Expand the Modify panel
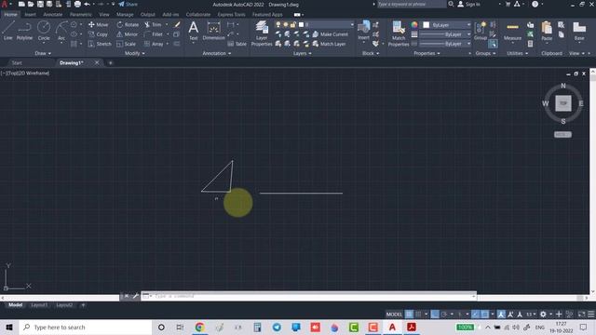This screenshot has height=335, width=596. click(x=134, y=54)
